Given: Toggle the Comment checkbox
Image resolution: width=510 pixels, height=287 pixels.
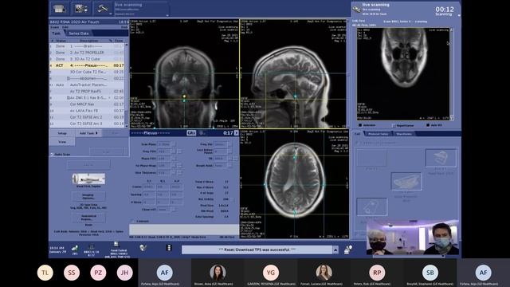Looking at the screenshot, I should click(133, 222).
